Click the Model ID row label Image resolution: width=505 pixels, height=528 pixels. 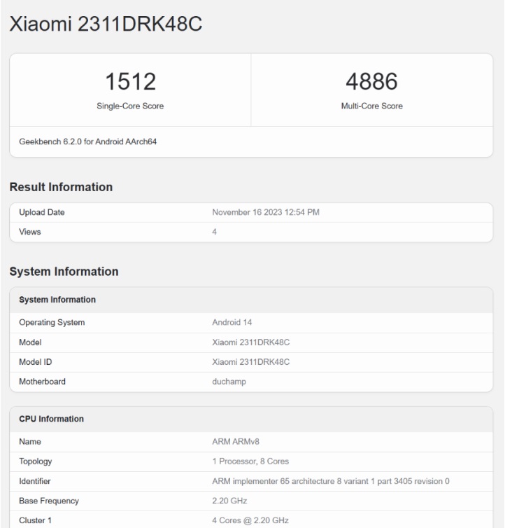click(36, 362)
